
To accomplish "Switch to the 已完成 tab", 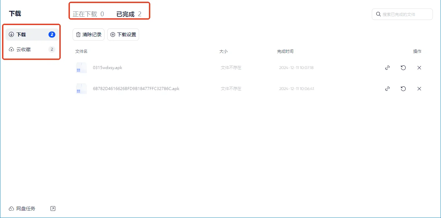I will (129, 14).
